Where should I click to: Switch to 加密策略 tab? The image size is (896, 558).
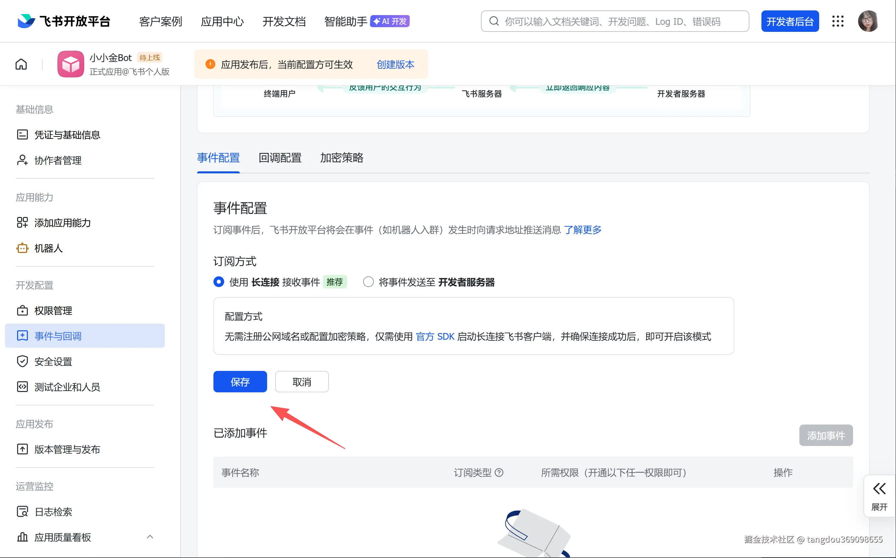[342, 158]
